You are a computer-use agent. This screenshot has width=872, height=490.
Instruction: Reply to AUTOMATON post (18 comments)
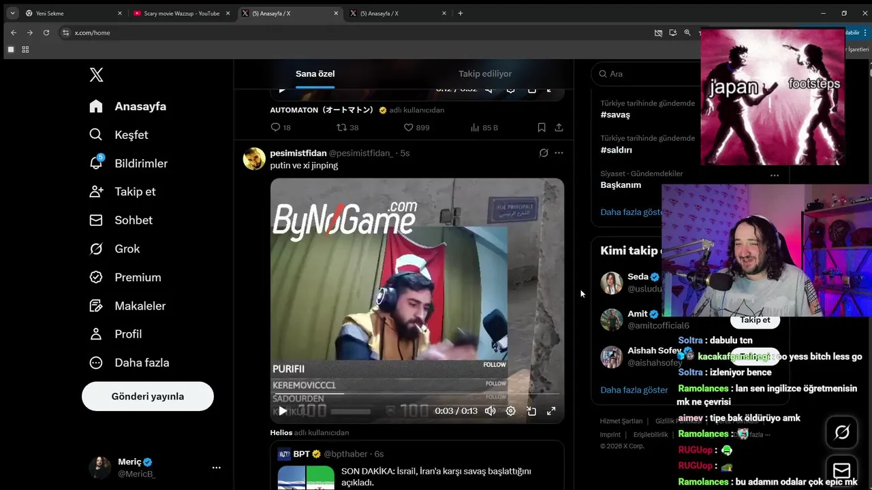coord(281,127)
